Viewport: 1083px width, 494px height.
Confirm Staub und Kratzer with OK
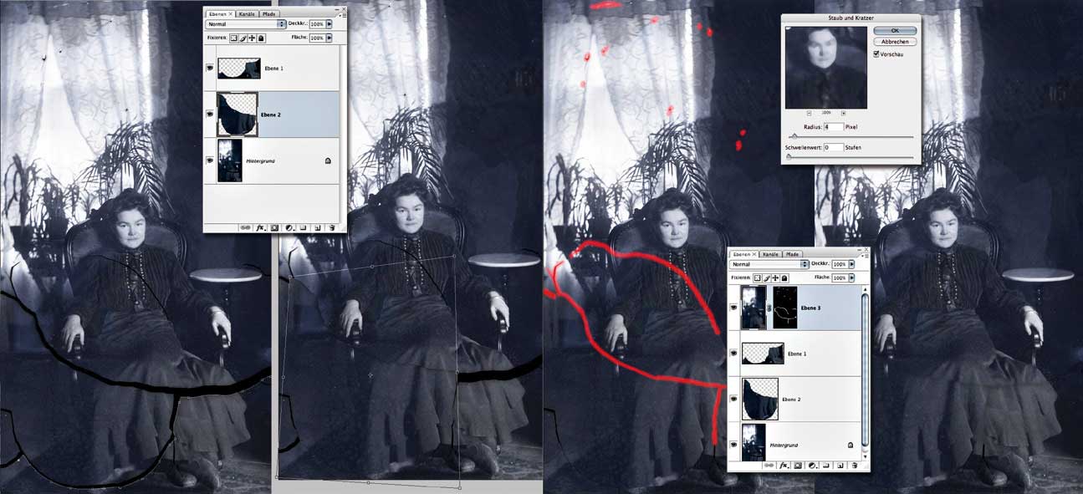point(895,30)
